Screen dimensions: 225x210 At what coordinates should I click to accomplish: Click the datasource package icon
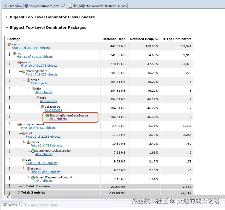(43, 107)
